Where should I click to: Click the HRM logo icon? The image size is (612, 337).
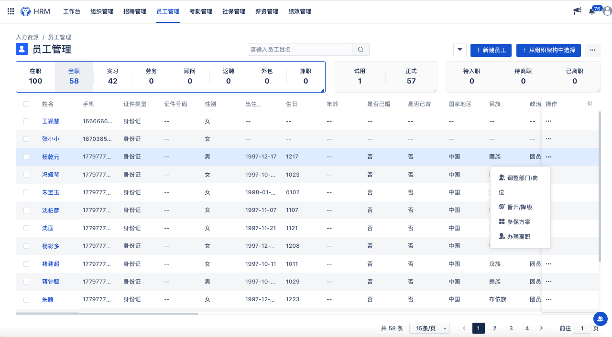point(25,11)
